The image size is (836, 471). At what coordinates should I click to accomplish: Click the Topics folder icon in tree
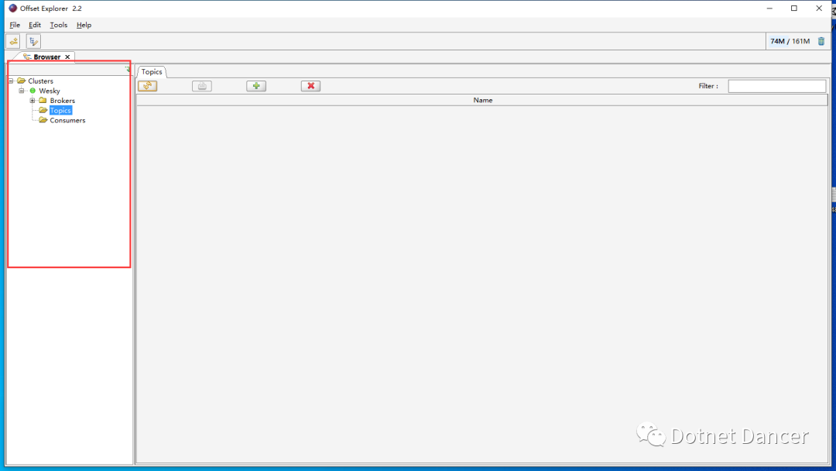coord(43,111)
